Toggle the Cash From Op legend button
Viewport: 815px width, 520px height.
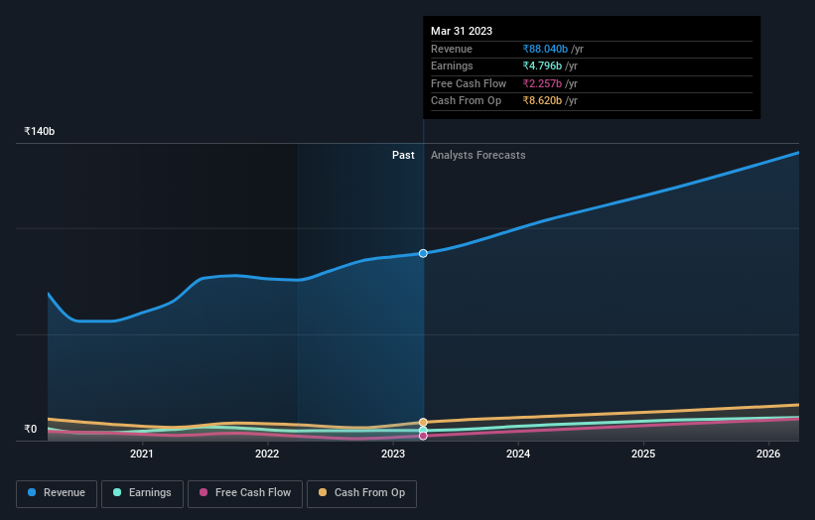click(361, 493)
